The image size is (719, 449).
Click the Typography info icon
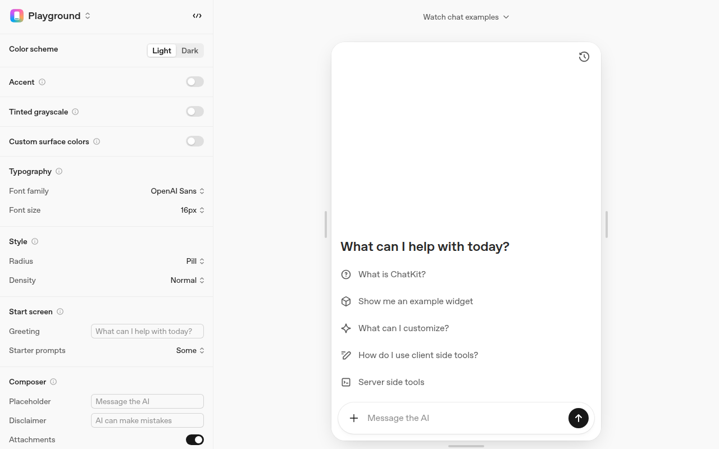59,171
